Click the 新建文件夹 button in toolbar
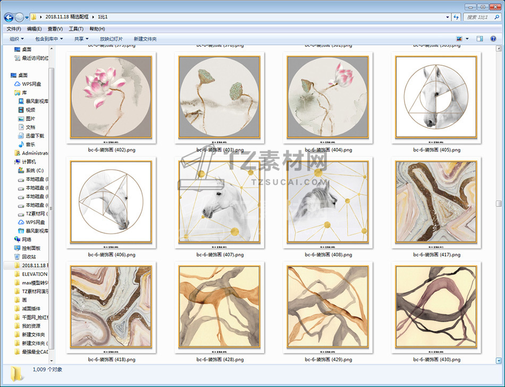The width and height of the screenshot is (505, 387). coord(145,39)
